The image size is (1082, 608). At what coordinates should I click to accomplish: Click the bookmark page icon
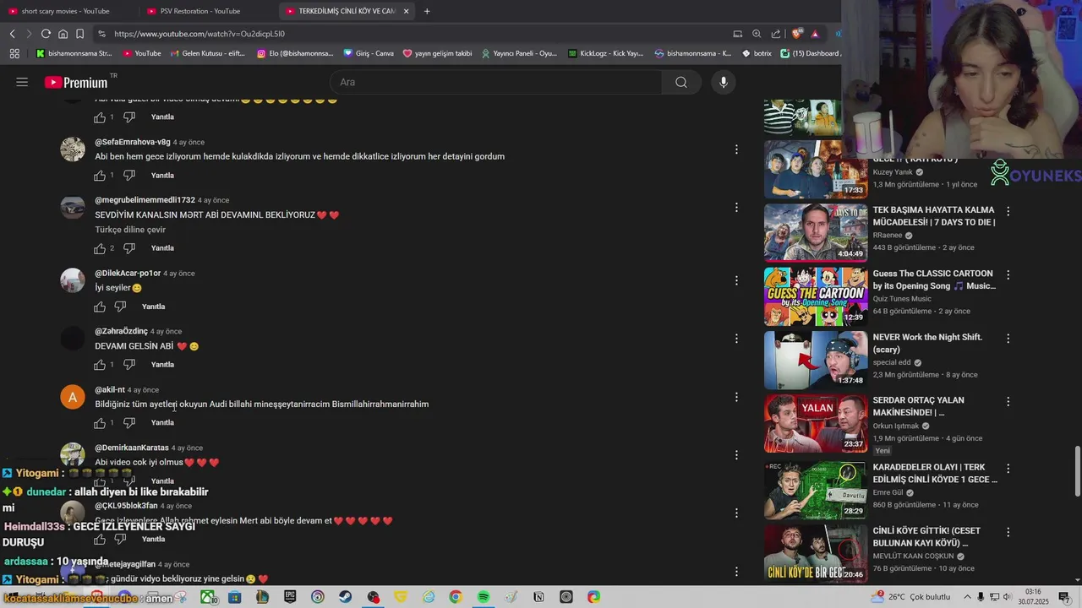(x=79, y=34)
